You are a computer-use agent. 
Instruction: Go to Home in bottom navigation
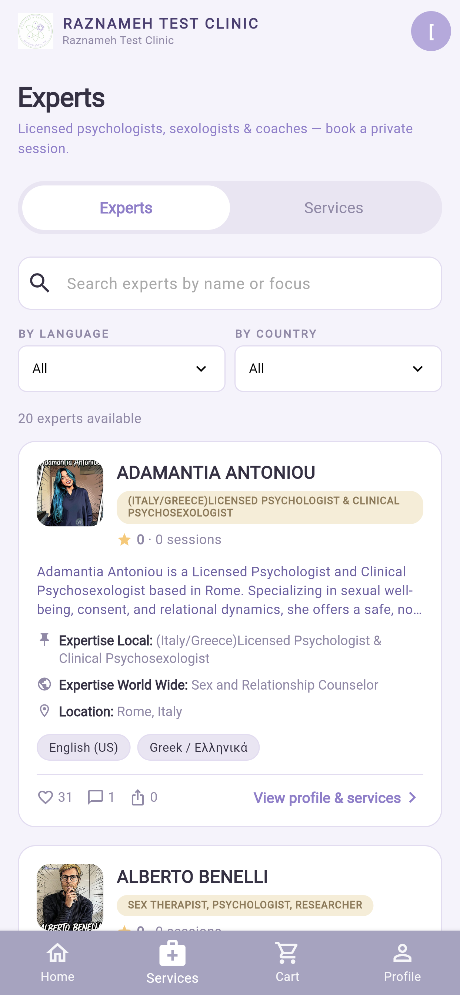pos(58,962)
